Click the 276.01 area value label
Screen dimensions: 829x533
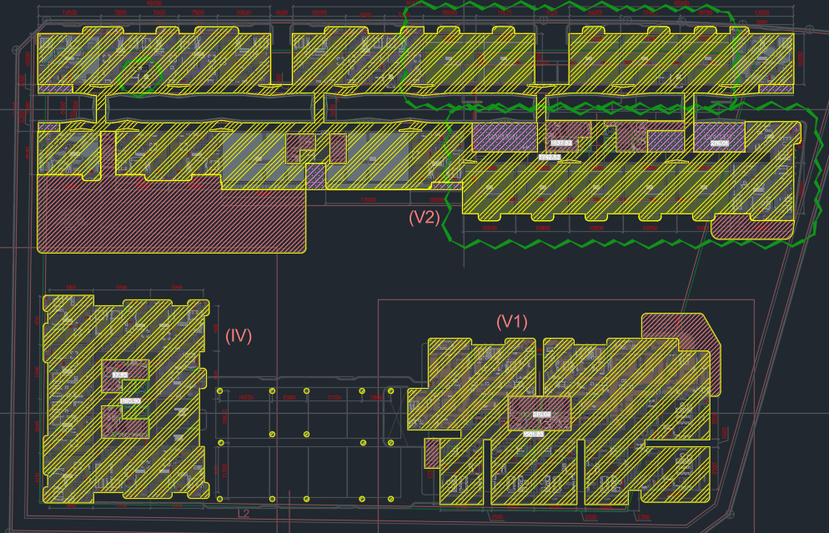pos(720,143)
